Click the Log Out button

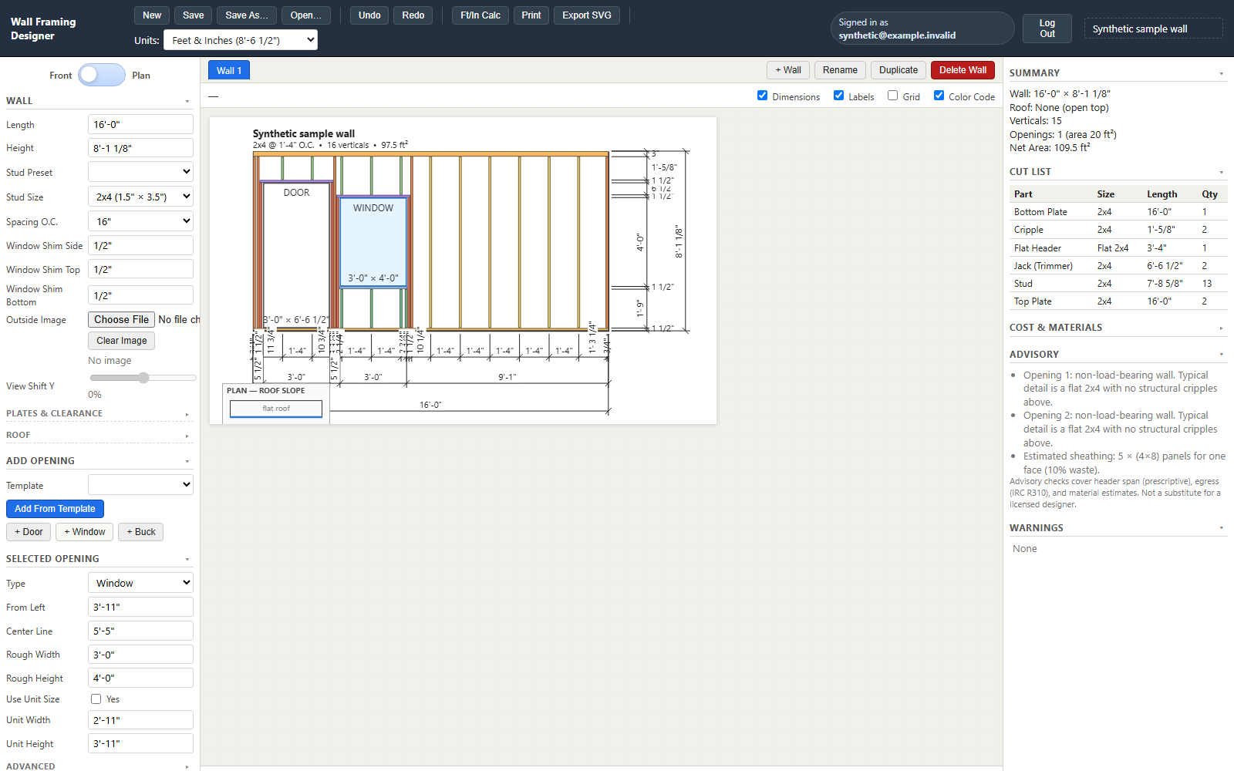(x=1047, y=29)
